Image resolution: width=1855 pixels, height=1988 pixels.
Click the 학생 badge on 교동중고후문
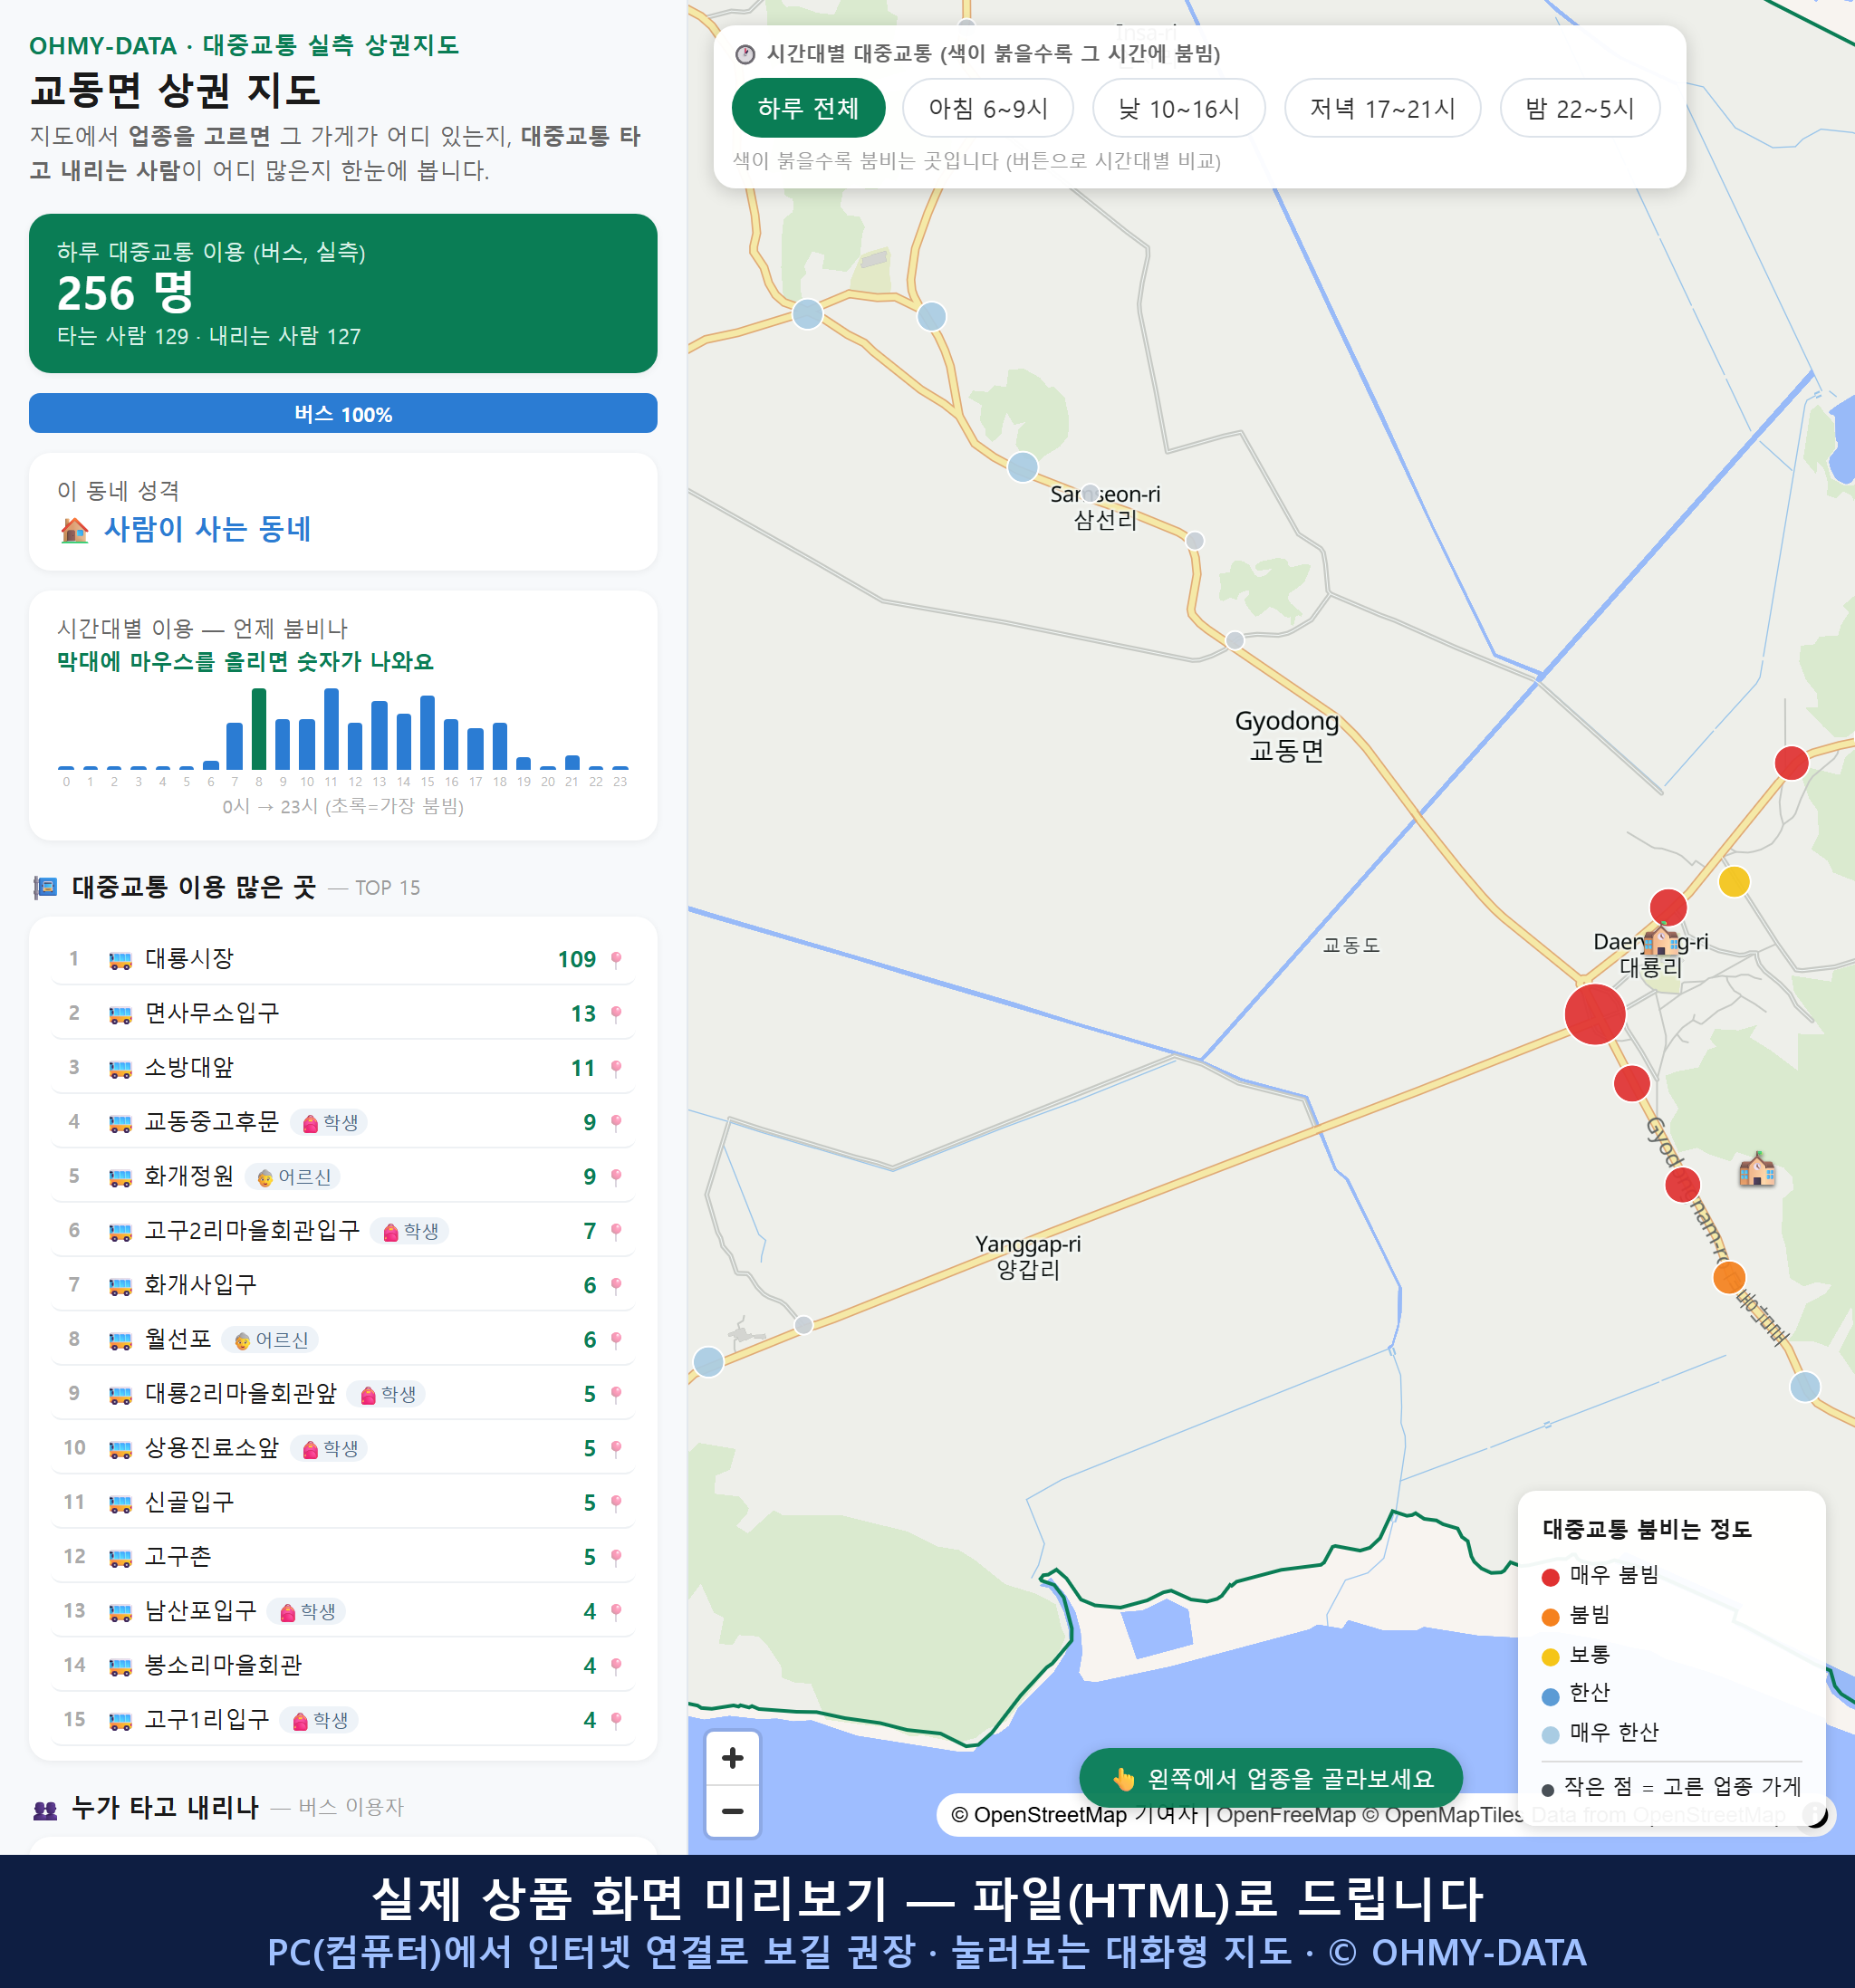(330, 1123)
